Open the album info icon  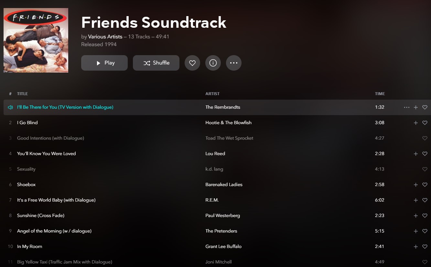coord(213,63)
